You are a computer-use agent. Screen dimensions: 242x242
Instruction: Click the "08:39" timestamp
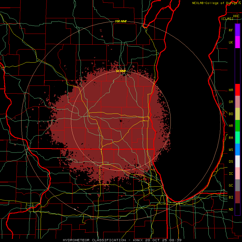point(175,240)
